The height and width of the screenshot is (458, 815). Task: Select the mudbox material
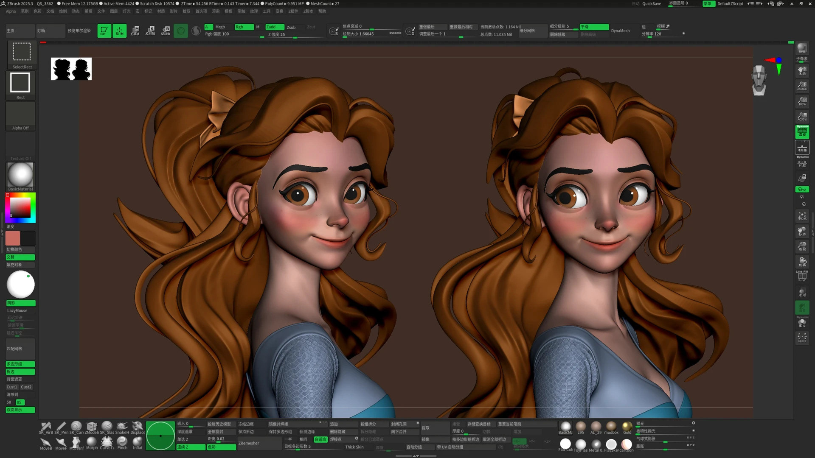pos(611,427)
